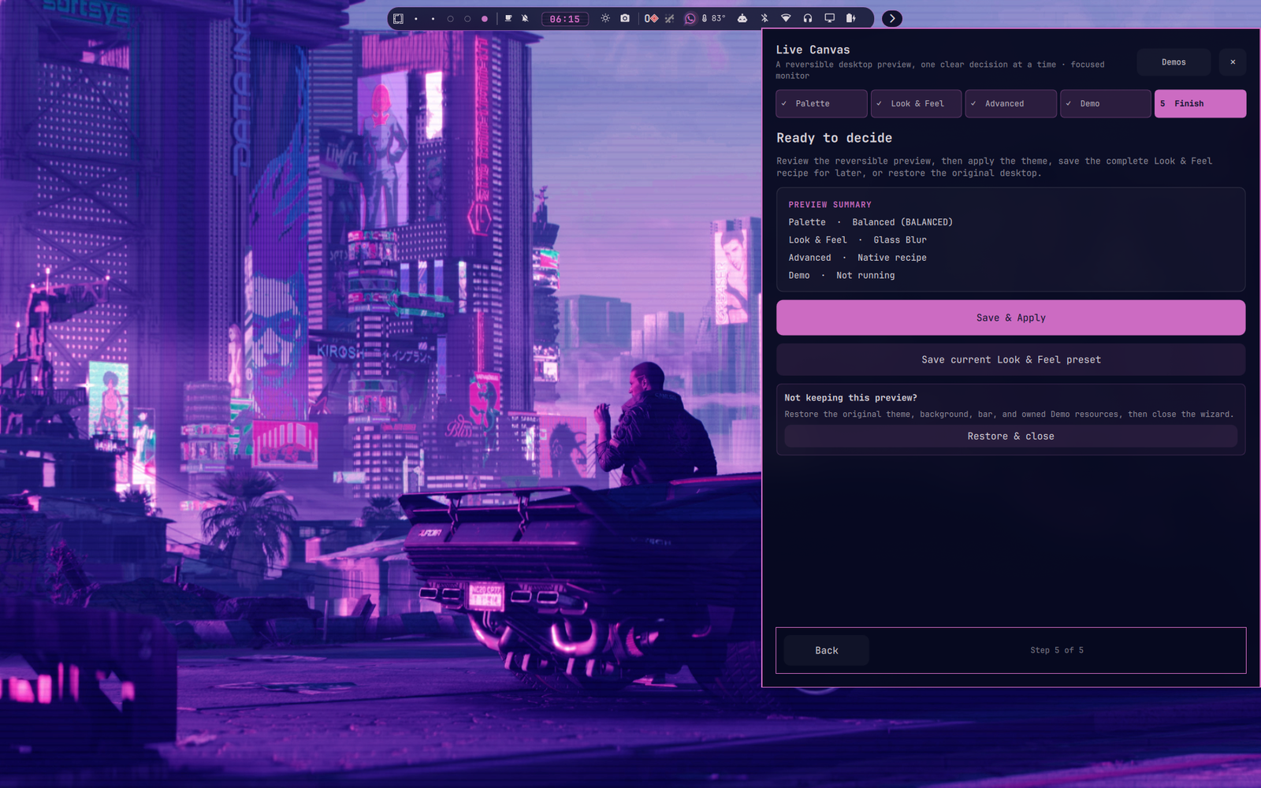Click the 83° temperature indicator
This screenshot has width=1261, height=788.
[x=714, y=18]
